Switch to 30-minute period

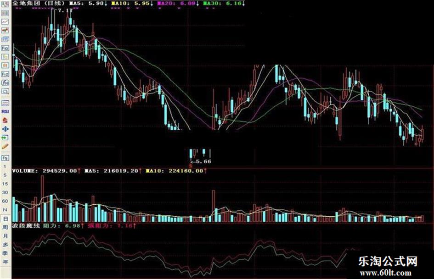coord(5,192)
